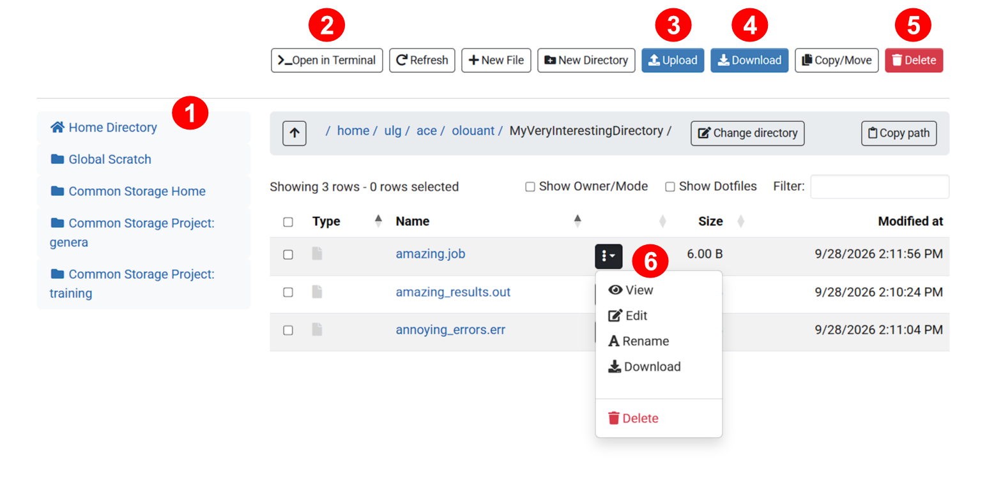Screen dimensions: 987x490
Task: Enable the Show Owner/Mode checkbox
Action: (530, 187)
